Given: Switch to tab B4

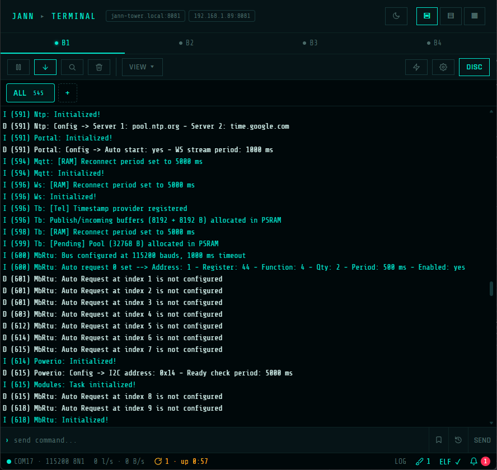Looking at the screenshot, I should click(x=434, y=43).
